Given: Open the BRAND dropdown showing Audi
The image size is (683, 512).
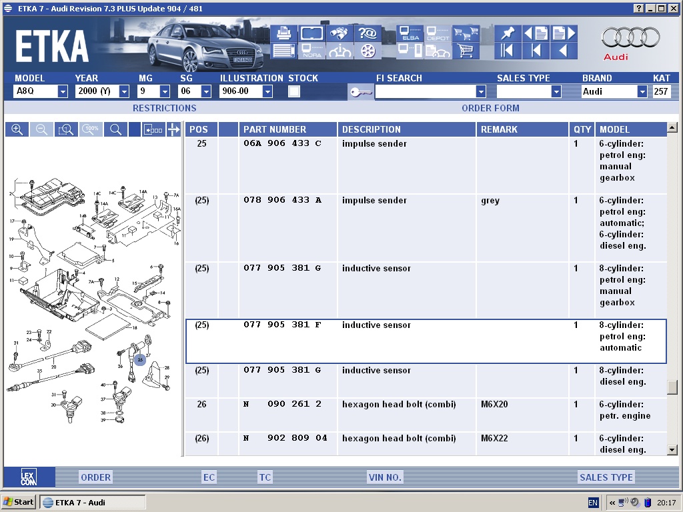Looking at the screenshot, I should [642, 91].
